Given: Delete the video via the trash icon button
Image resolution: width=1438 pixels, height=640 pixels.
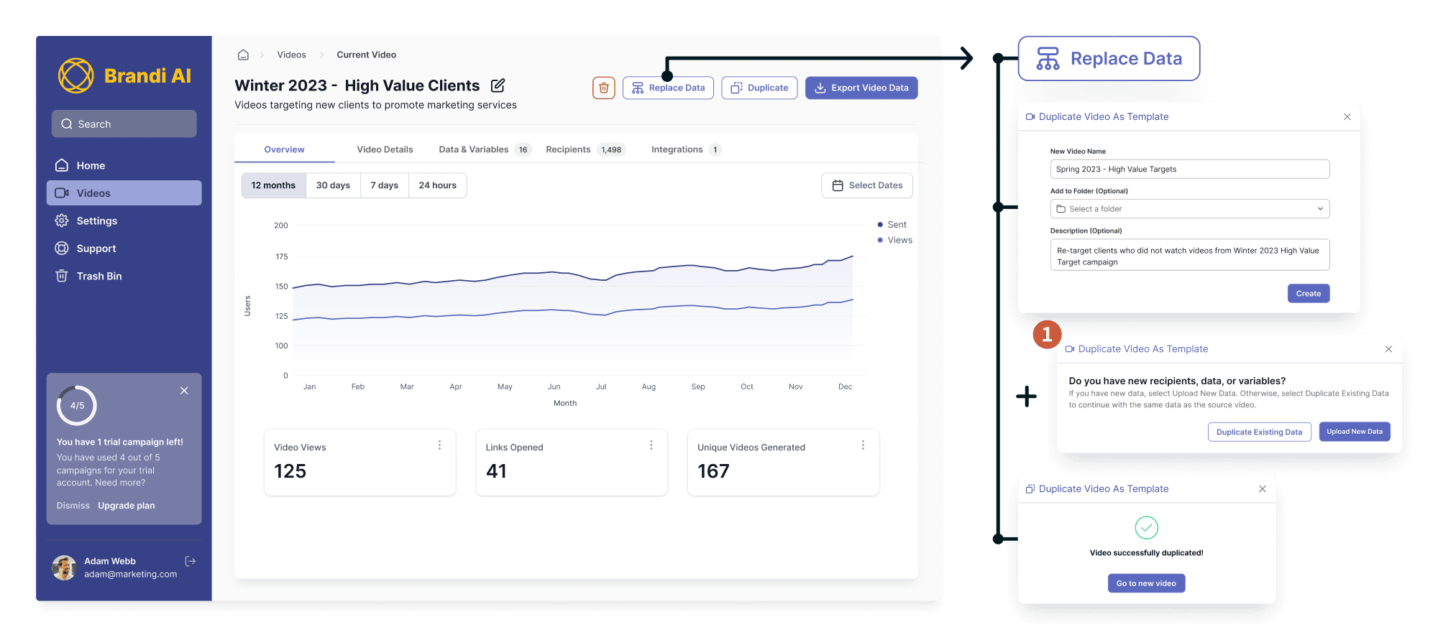Looking at the screenshot, I should click(604, 88).
